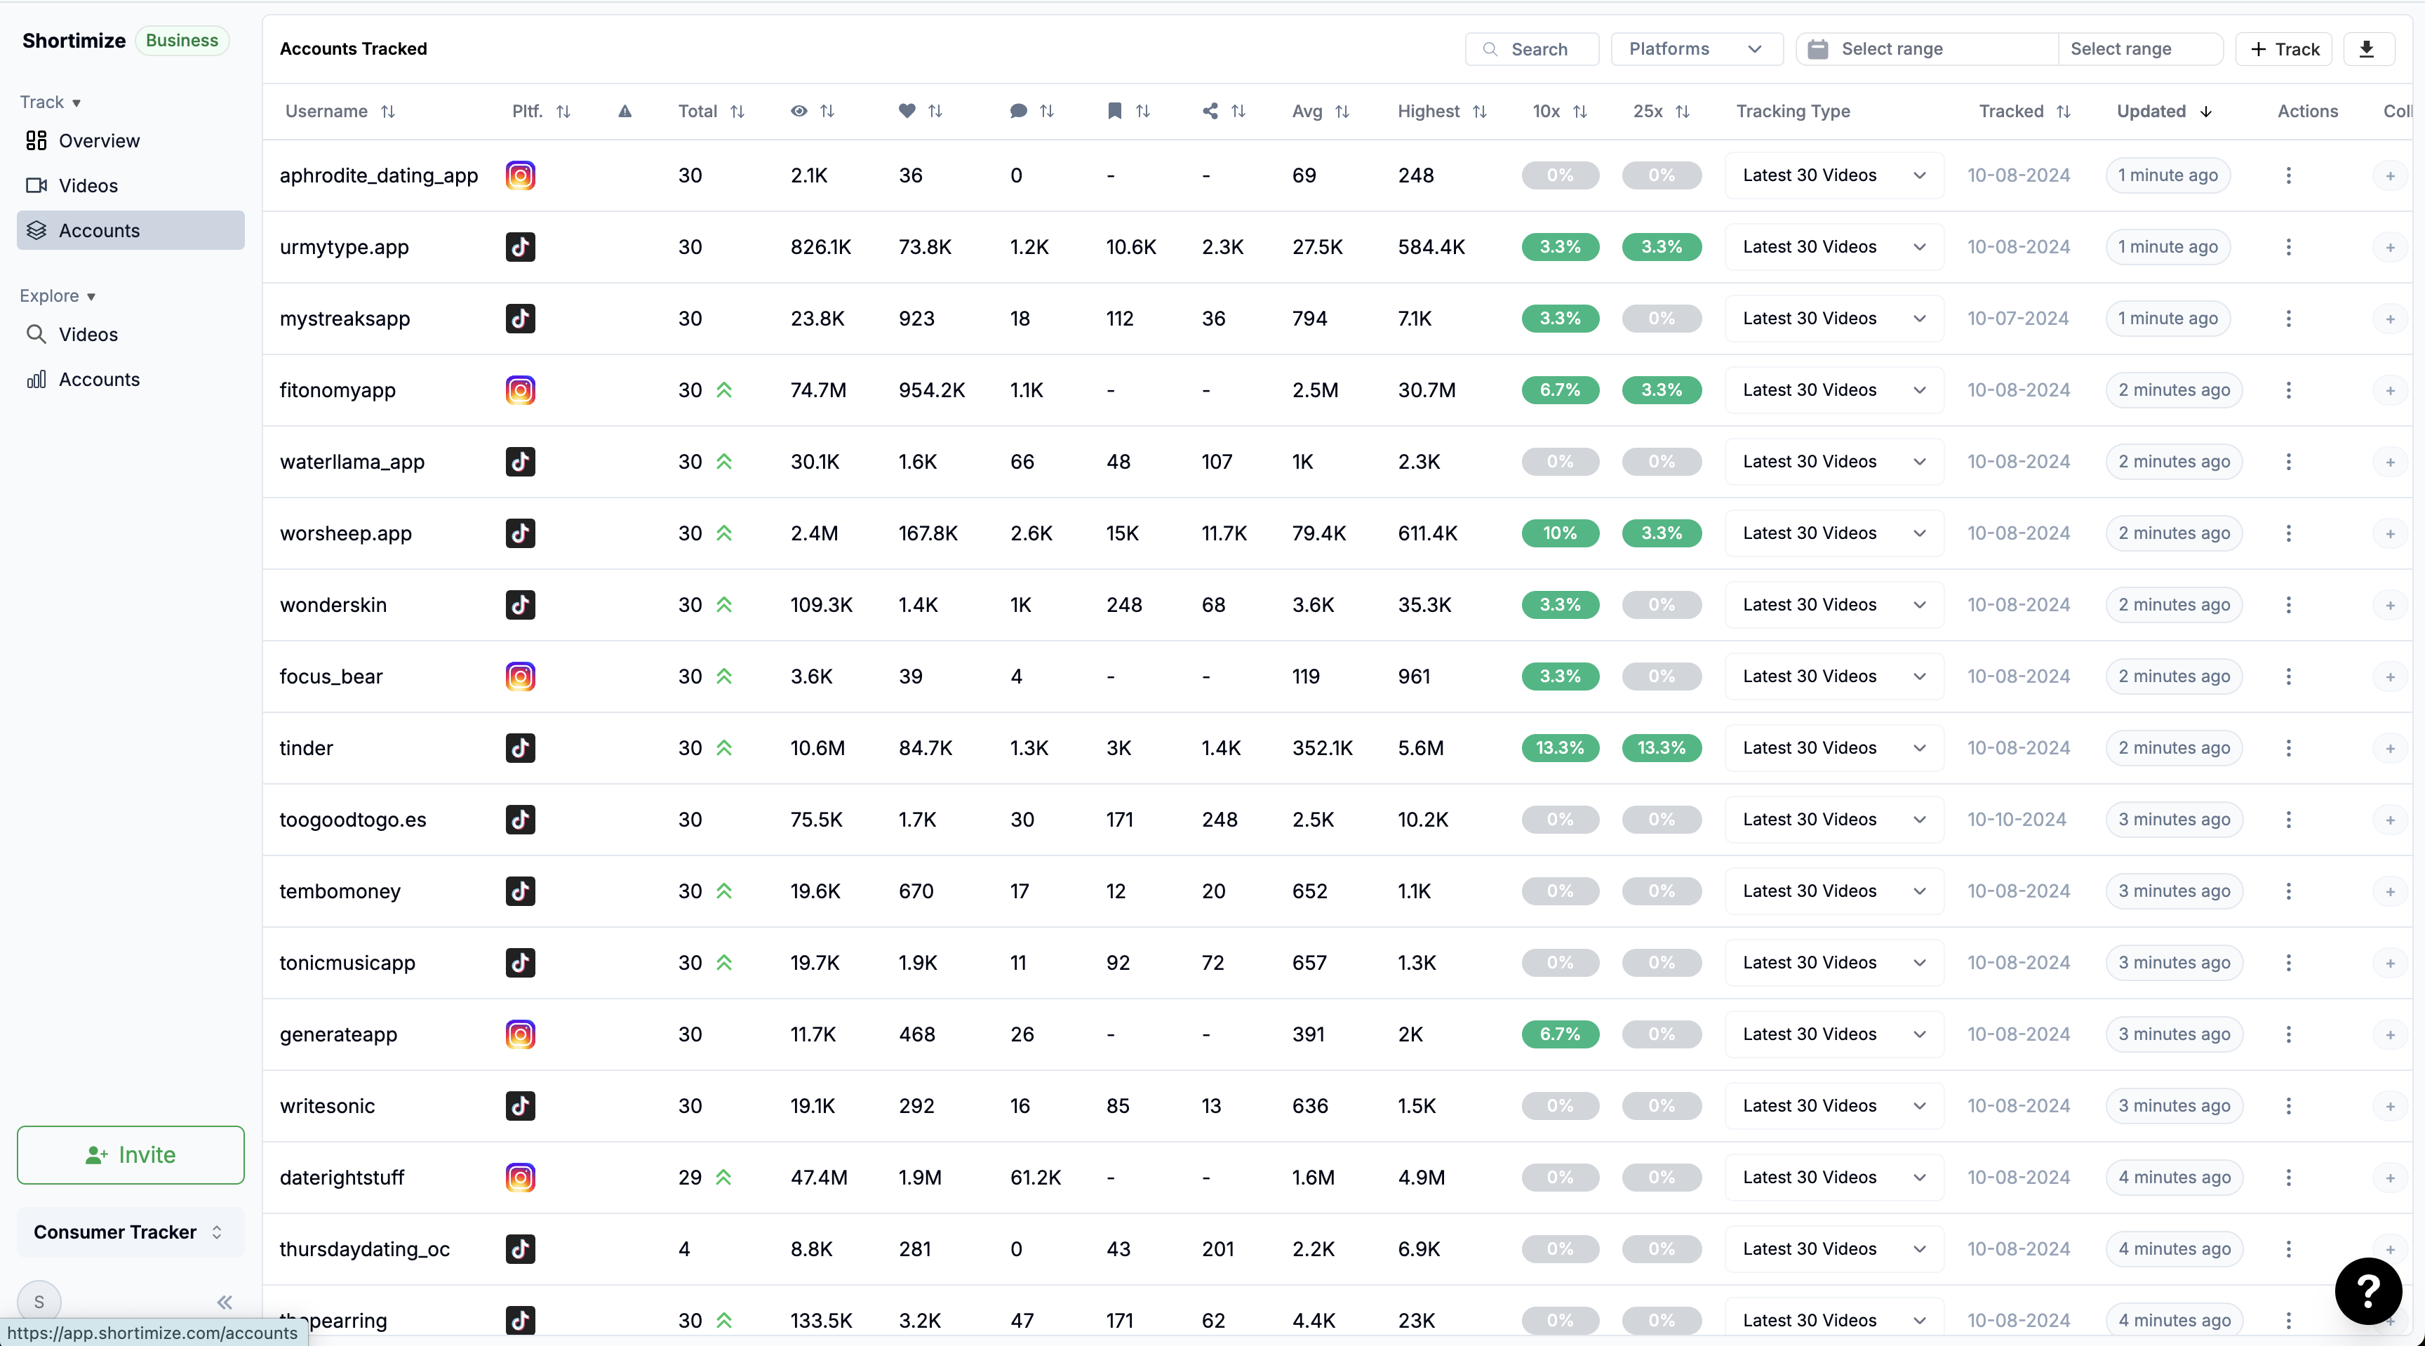Go to Explore Videos in sidebar
The width and height of the screenshot is (2425, 1346).
[x=88, y=334]
